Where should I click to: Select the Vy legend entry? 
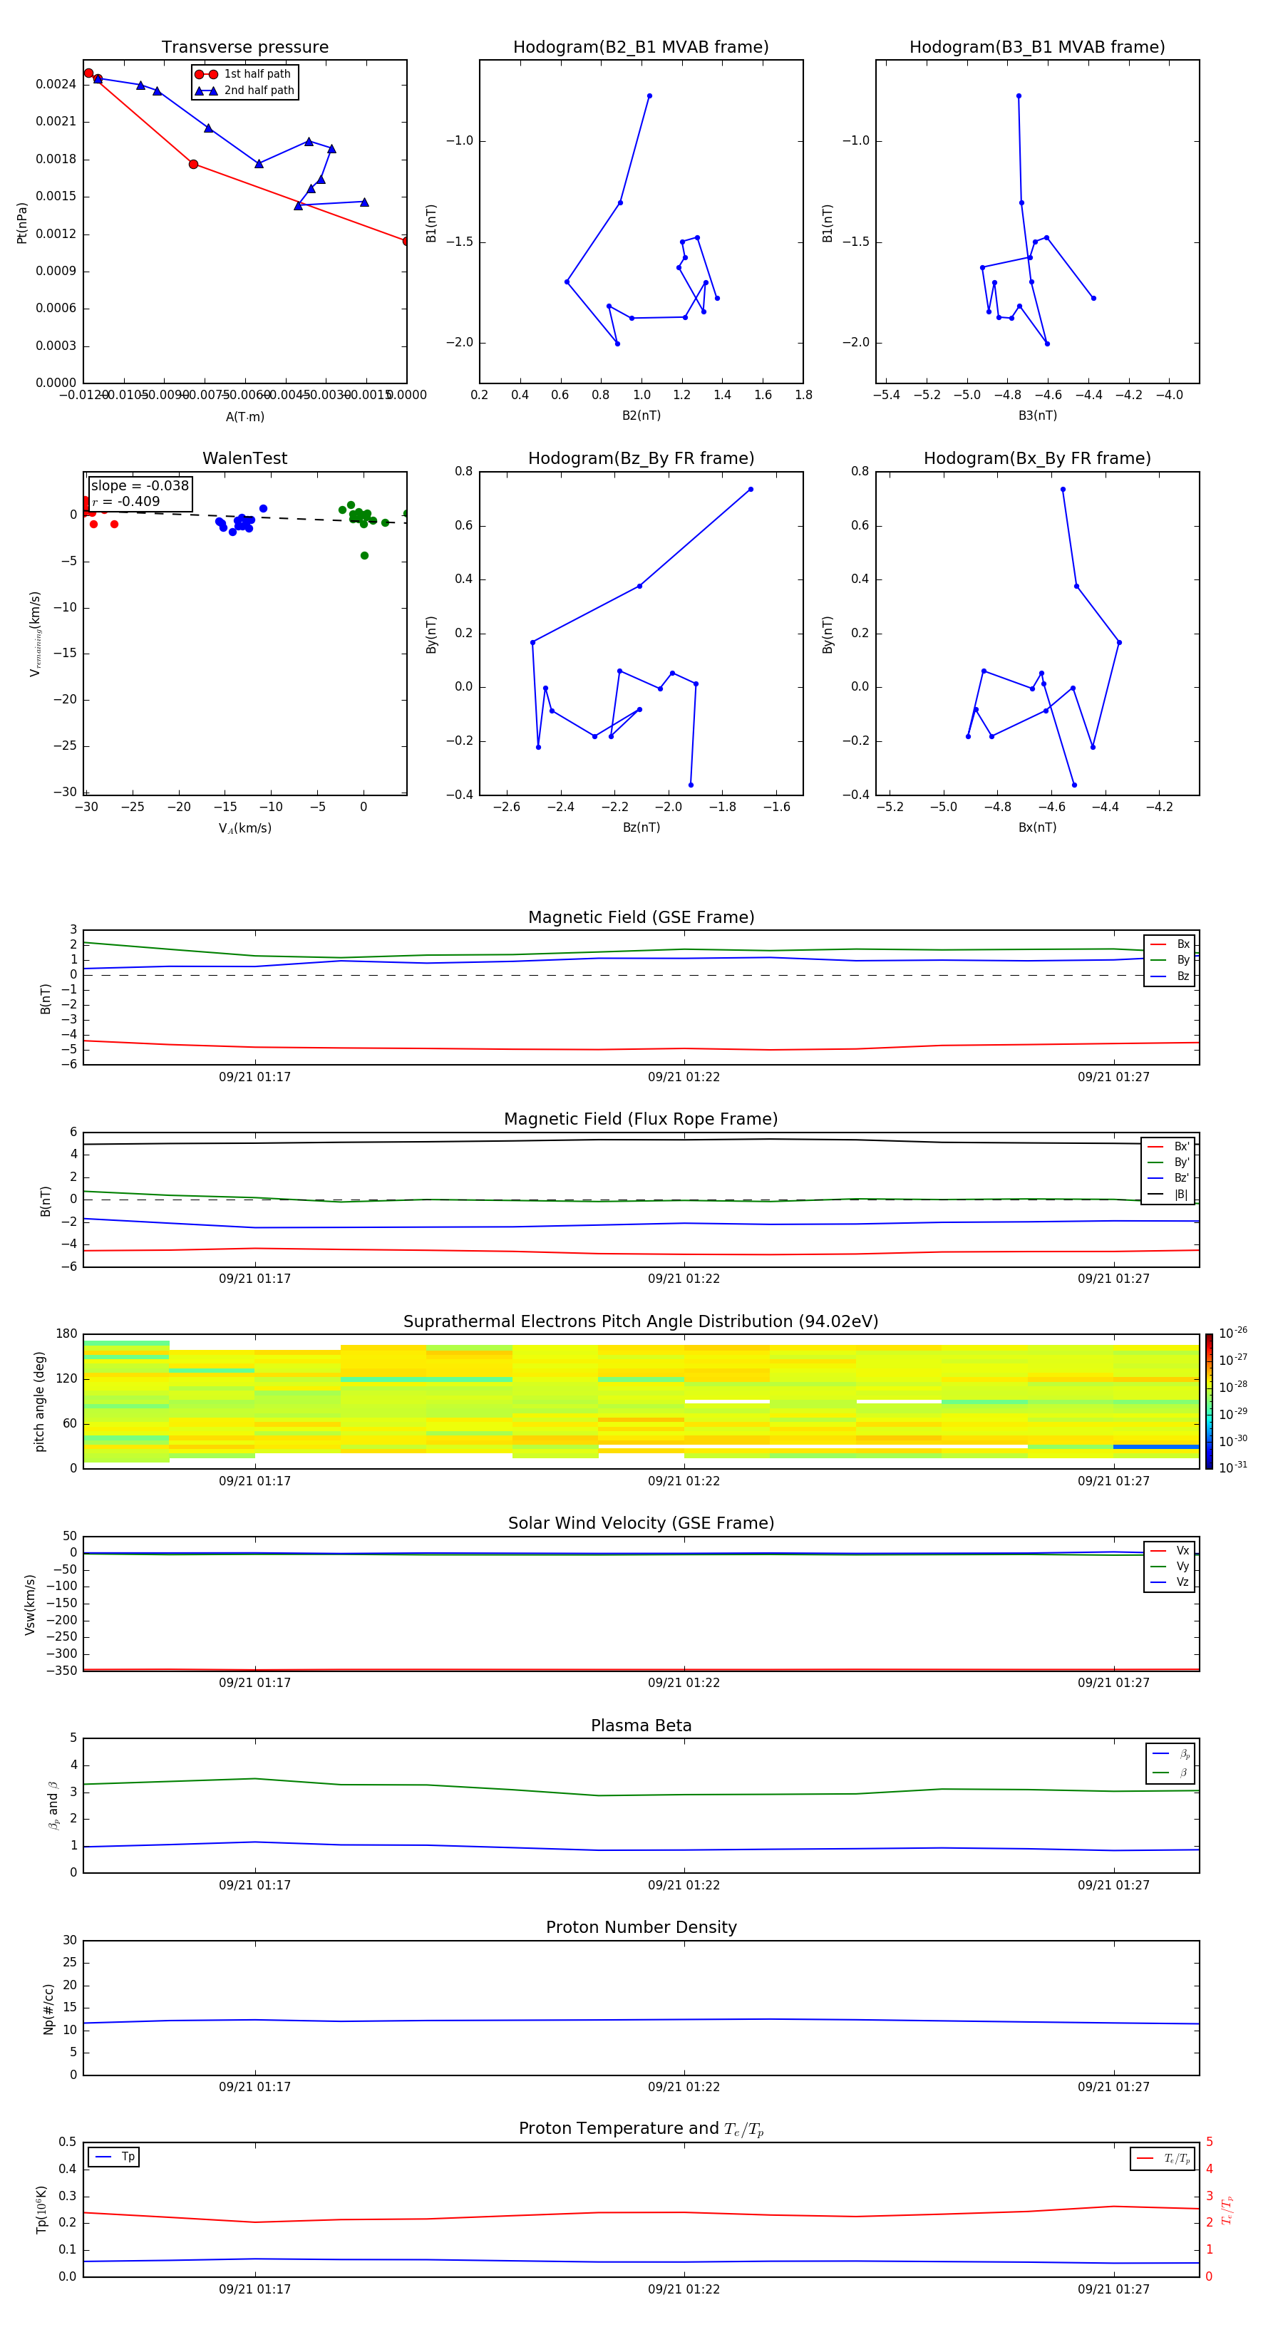click(x=1170, y=1566)
